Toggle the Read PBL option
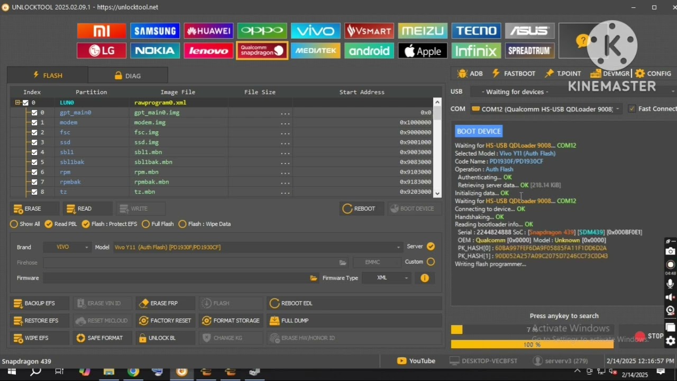 pos(49,224)
